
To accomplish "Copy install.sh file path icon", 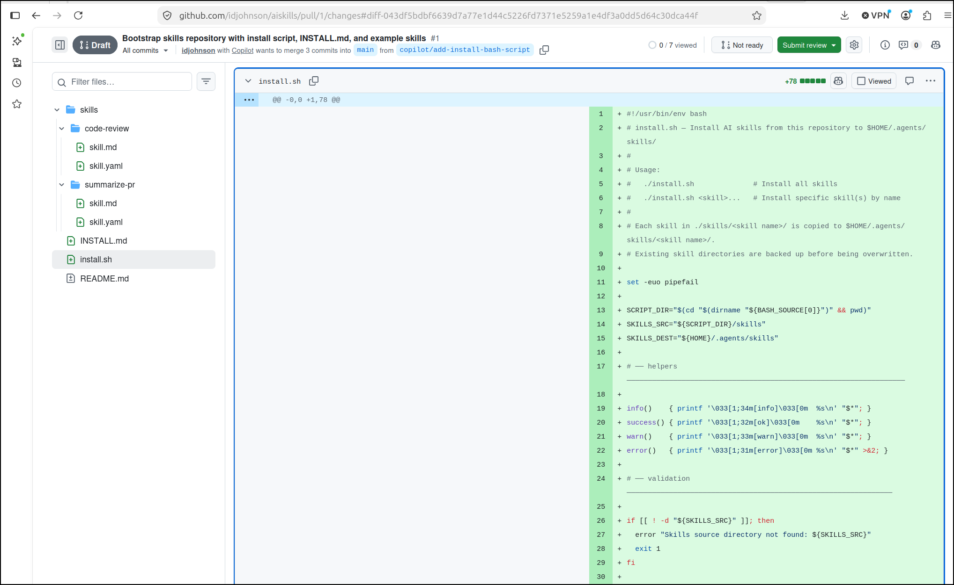I will pyautogui.click(x=314, y=81).
